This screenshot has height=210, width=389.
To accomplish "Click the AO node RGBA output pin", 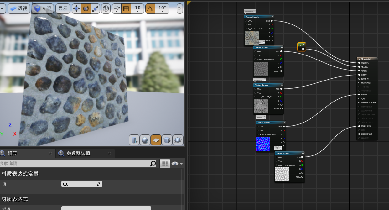I will 303,177.
